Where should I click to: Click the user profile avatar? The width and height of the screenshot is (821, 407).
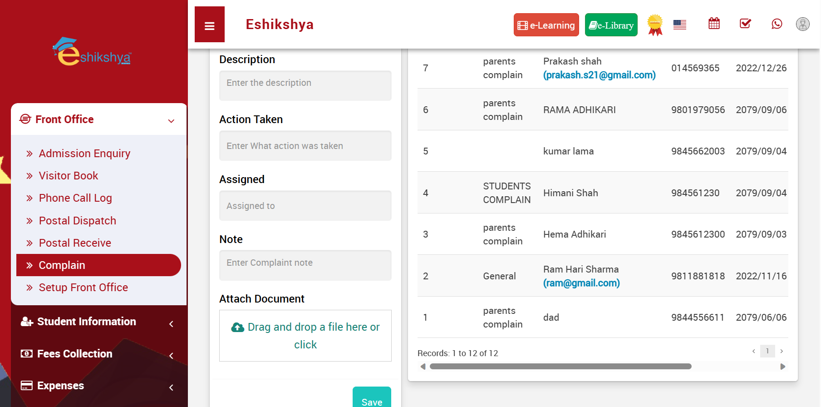802,24
